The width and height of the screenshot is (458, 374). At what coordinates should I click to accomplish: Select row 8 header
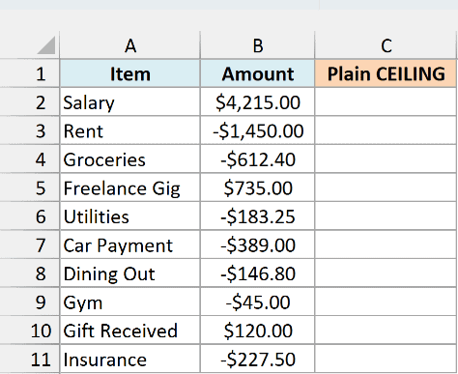[x=30, y=273]
